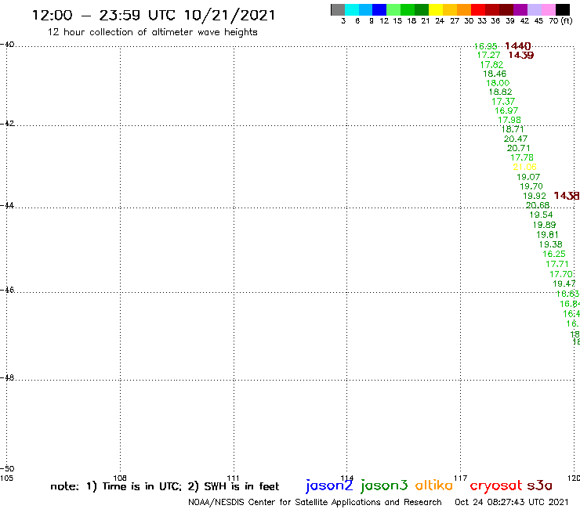
Task: Click the 18.71 wave height reading
Action: coord(513,129)
